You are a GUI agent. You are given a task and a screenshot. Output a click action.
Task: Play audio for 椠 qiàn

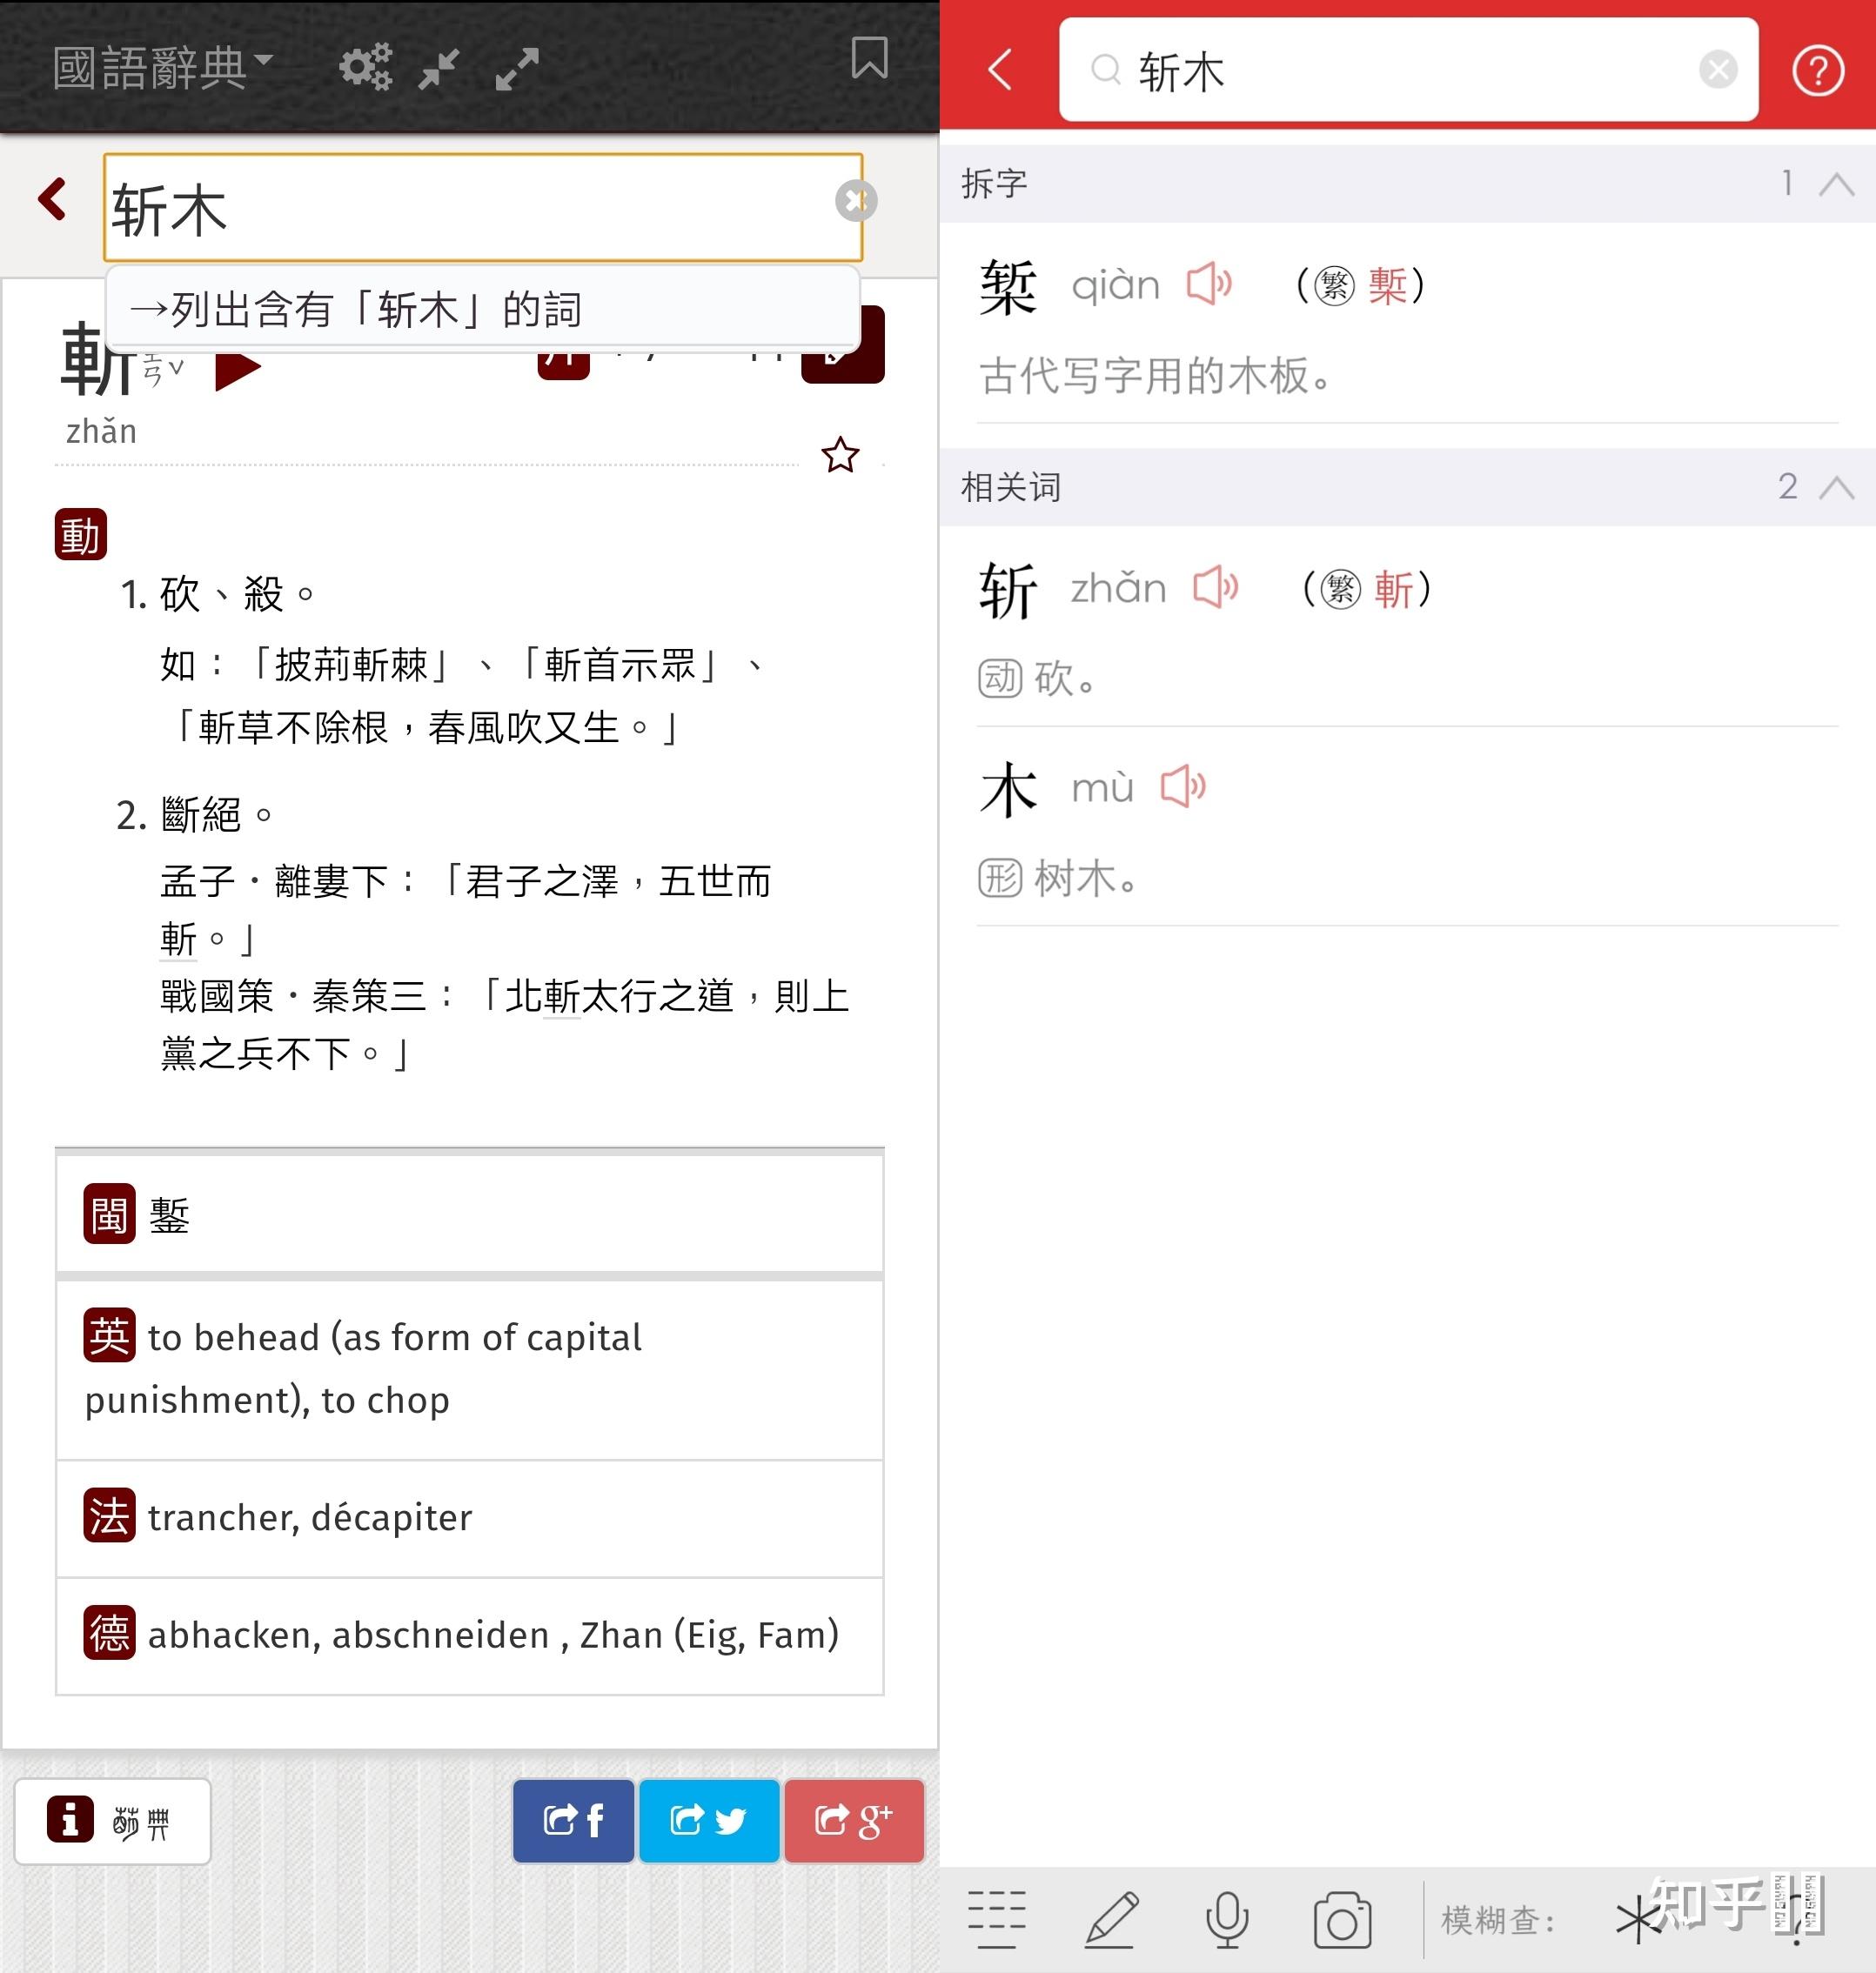[1208, 285]
